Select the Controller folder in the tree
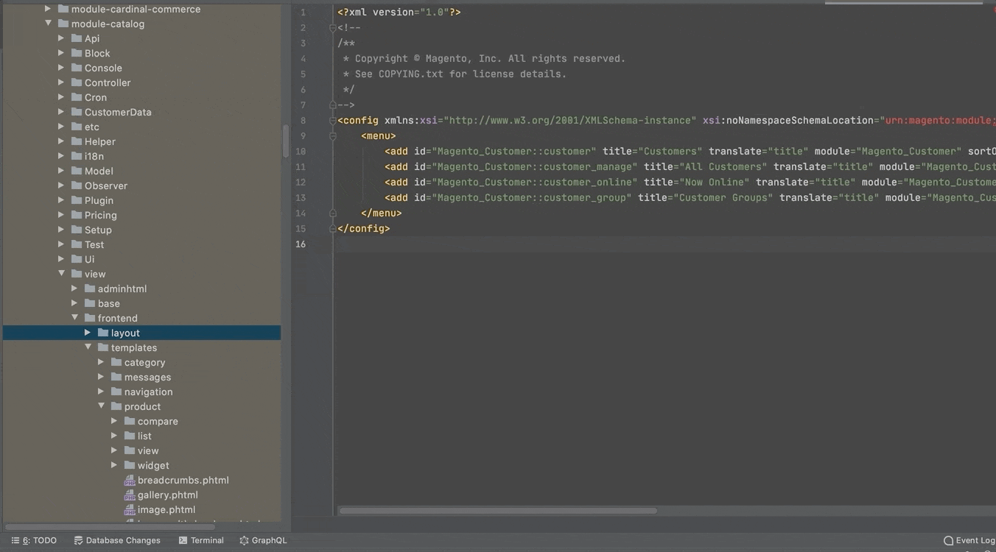 point(107,82)
